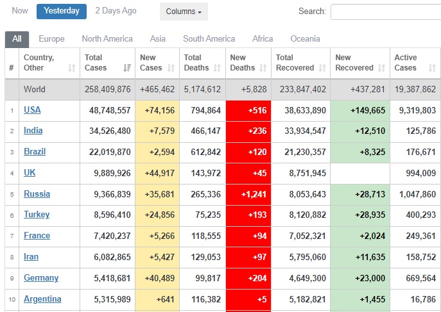441x312 pixels.
Task: Click the Search input field
Action: 385,12
